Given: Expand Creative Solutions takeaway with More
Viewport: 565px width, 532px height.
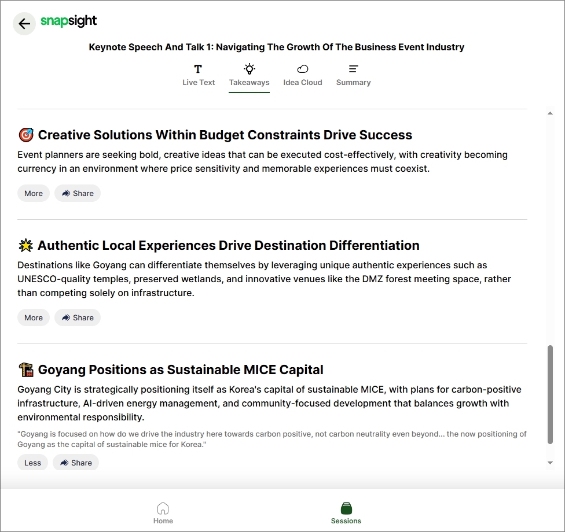Looking at the screenshot, I should [34, 193].
